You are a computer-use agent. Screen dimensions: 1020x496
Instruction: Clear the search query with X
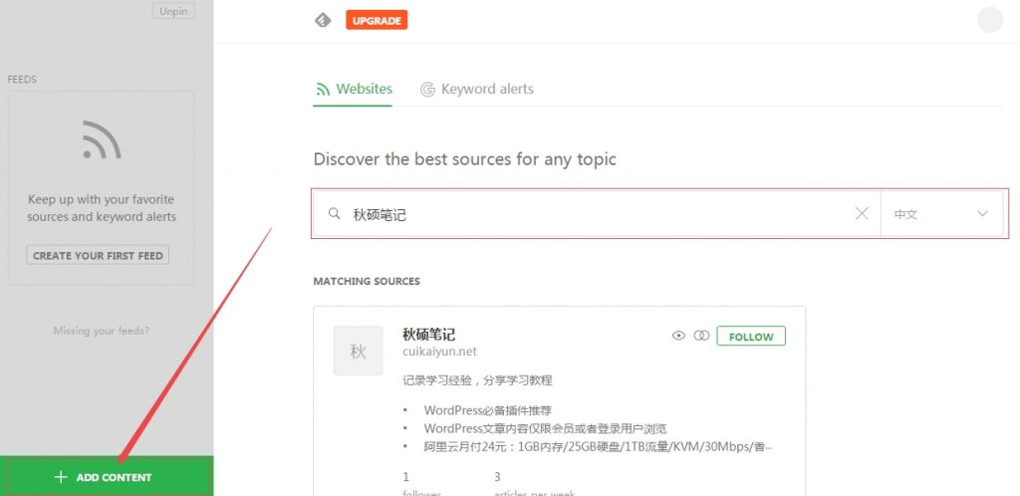(x=862, y=213)
